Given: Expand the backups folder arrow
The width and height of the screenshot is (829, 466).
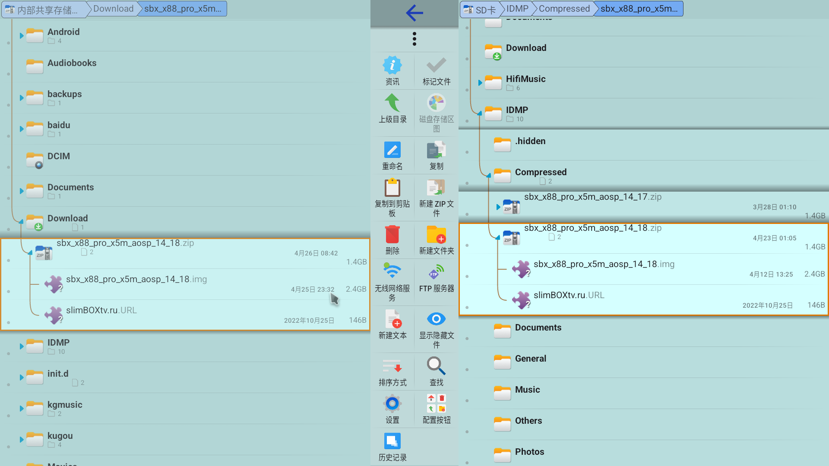Looking at the screenshot, I should pyautogui.click(x=22, y=98).
